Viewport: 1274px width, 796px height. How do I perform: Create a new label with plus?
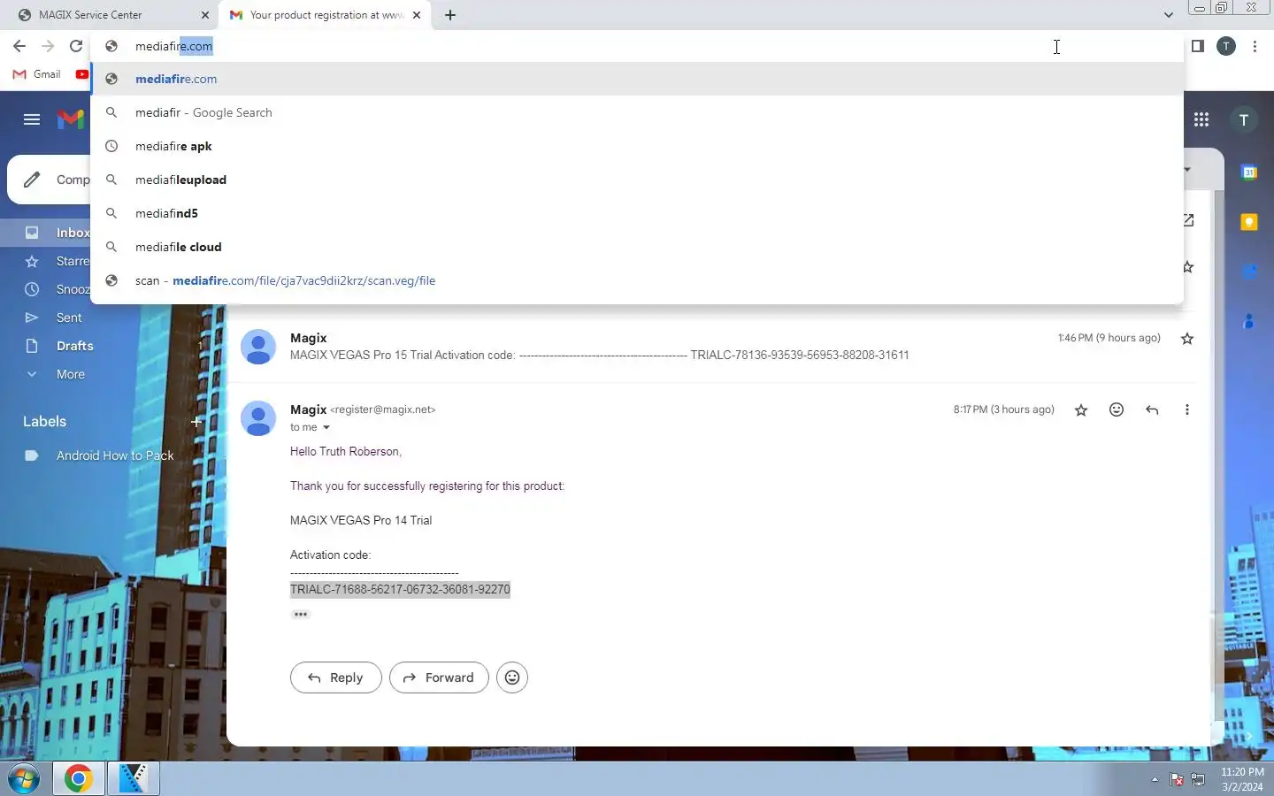tap(196, 422)
